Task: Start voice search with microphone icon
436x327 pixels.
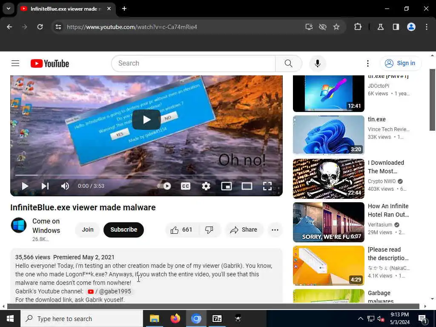Action: (x=317, y=63)
